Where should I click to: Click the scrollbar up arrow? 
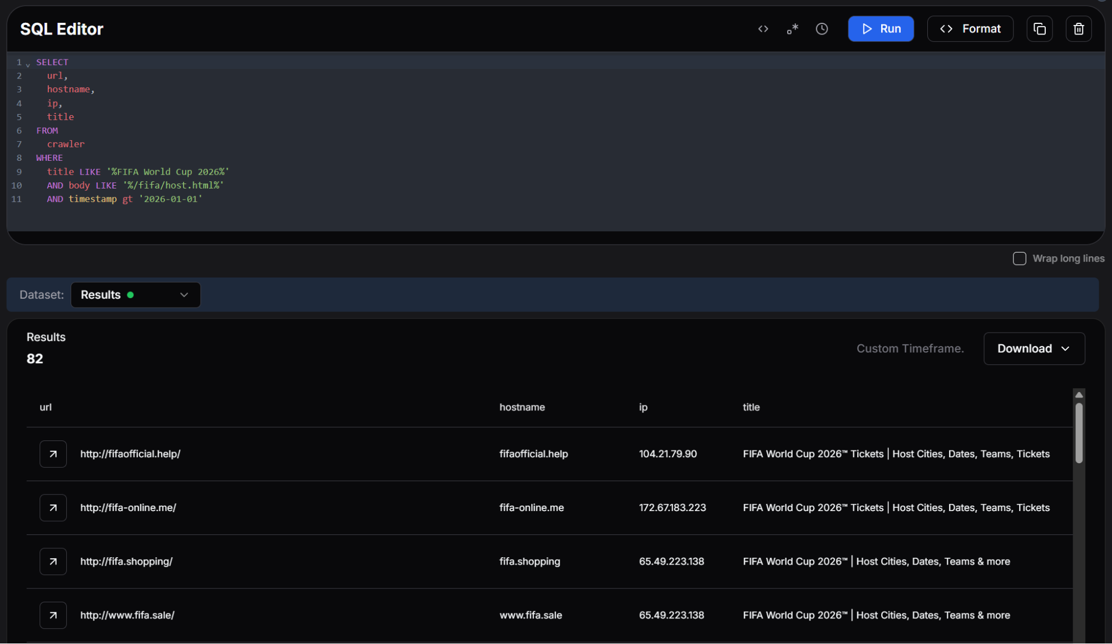tap(1079, 395)
